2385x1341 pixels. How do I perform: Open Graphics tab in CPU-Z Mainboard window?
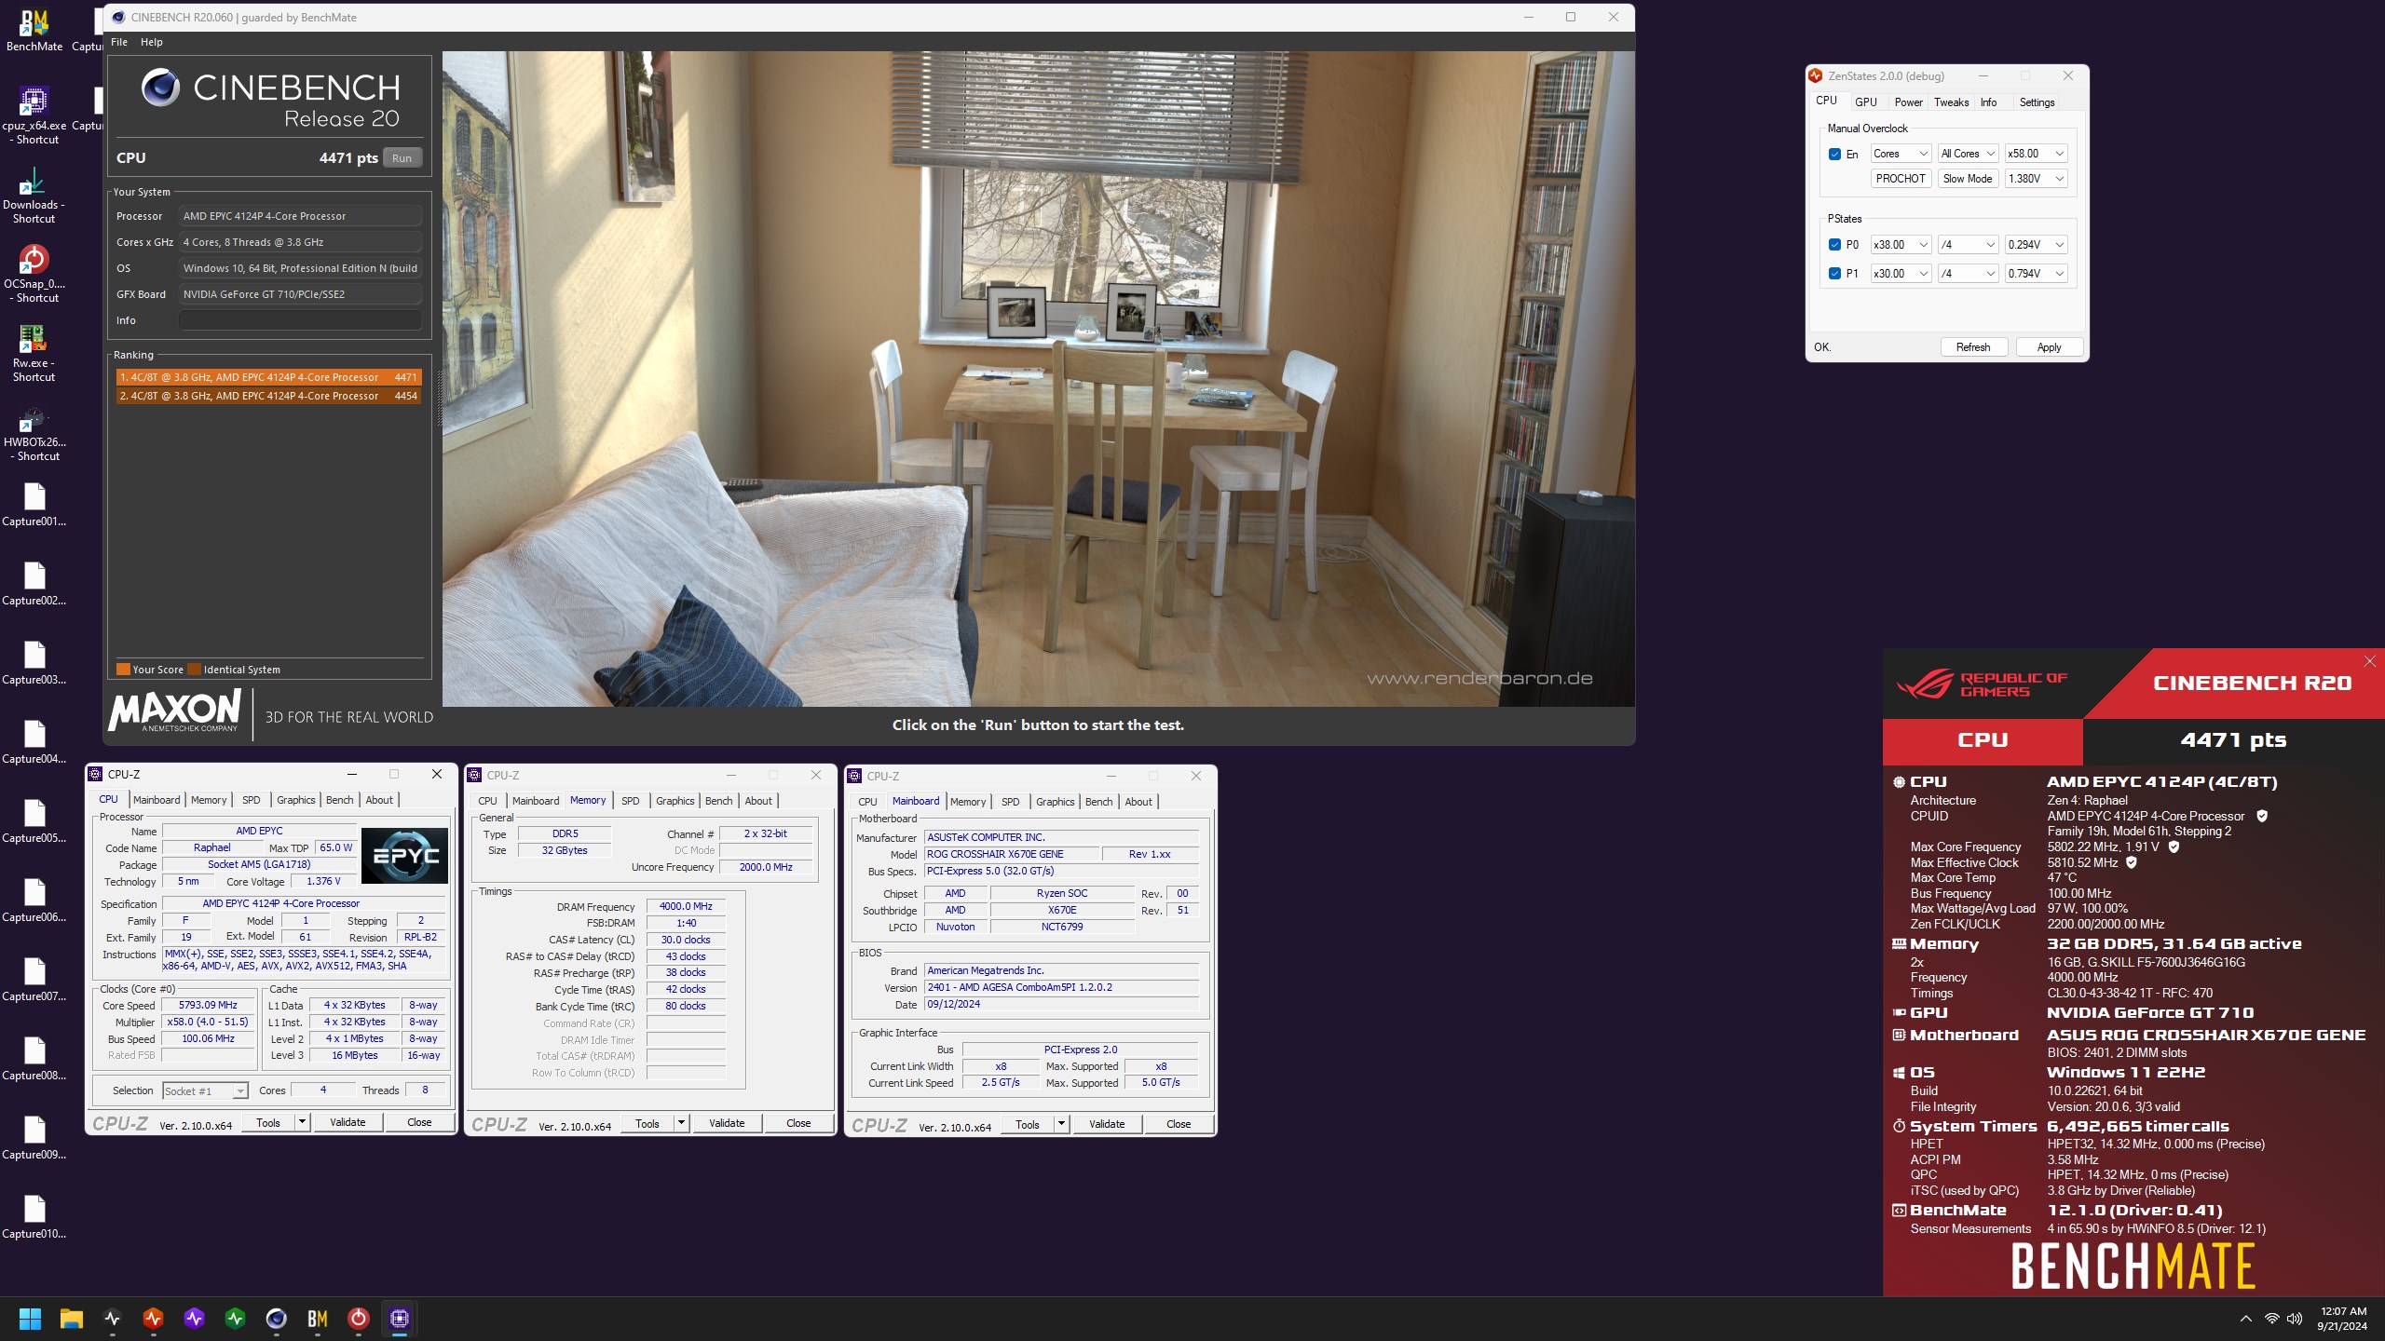click(1055, 802)
